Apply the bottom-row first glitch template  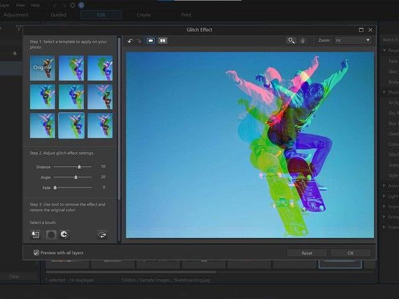(x=43, y=126)
